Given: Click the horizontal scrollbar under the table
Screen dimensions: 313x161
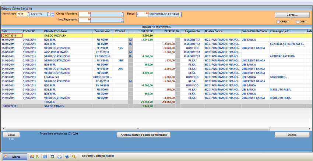Looking at the screenshot, I should point(138,129).
